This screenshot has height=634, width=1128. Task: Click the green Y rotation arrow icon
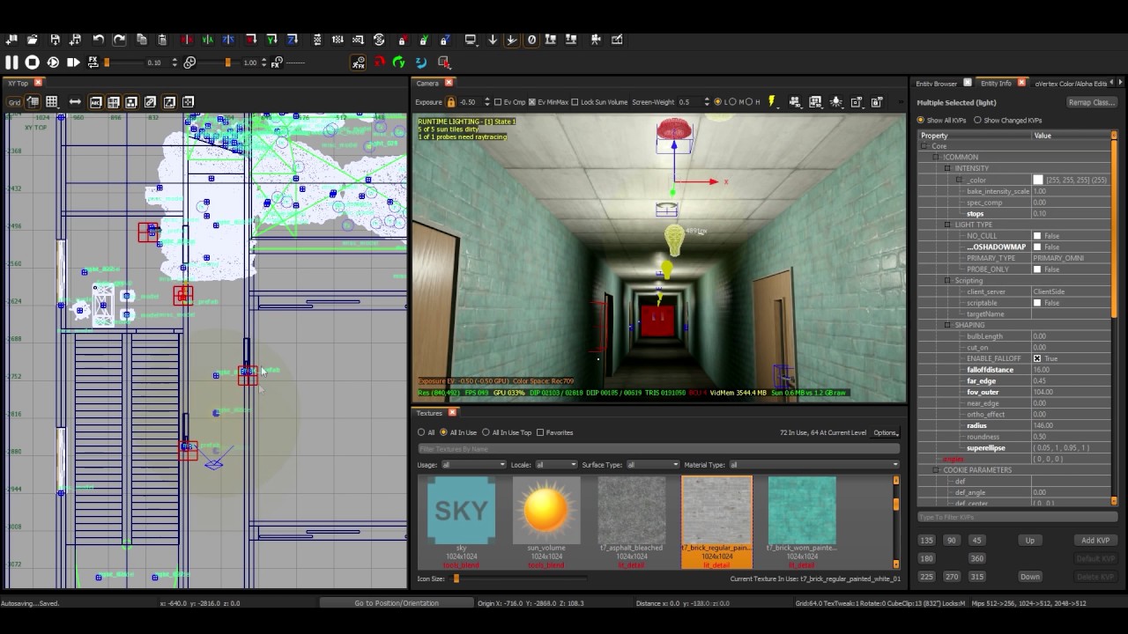coord(399,63)
